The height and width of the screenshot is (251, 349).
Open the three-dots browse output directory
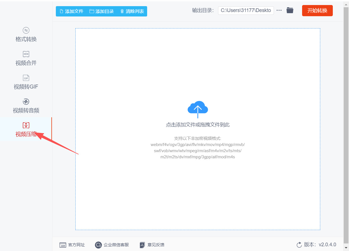click(279, 10)
